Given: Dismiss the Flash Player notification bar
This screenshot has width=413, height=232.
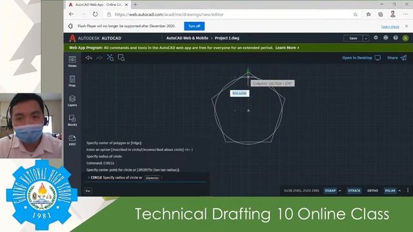Looking at the screenshot, I should 407,26.
